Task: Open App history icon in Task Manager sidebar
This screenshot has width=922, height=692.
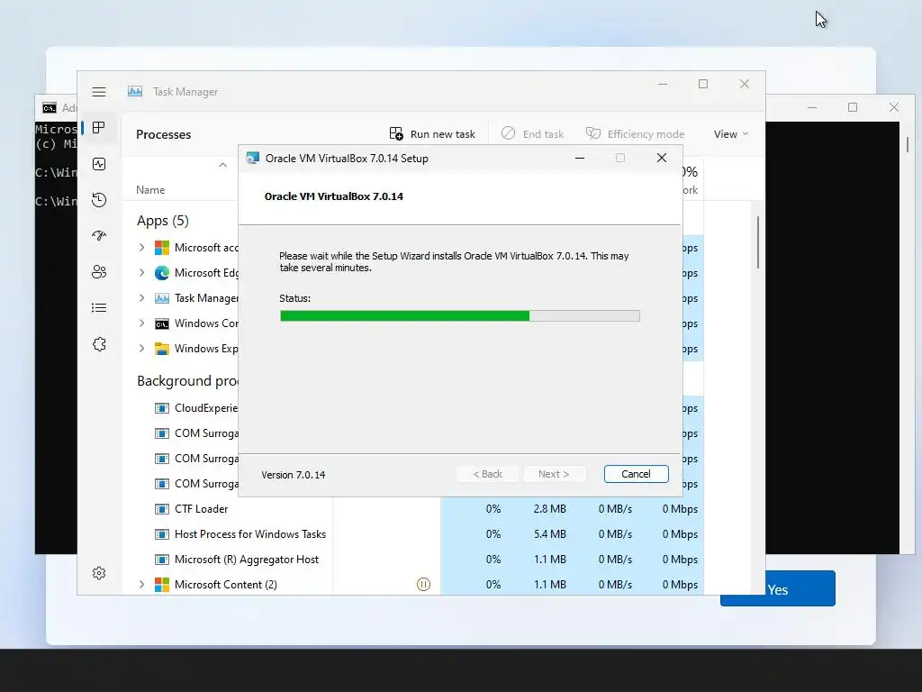Action: tap(99, 200)
